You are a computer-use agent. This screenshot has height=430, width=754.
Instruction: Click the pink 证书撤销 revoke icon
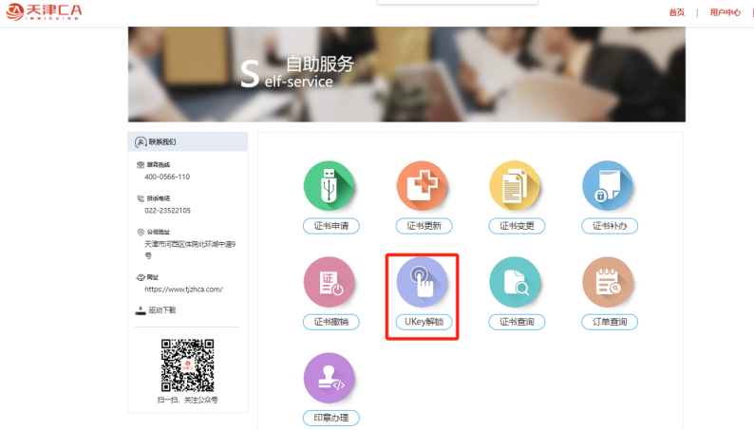click(329, 282)
